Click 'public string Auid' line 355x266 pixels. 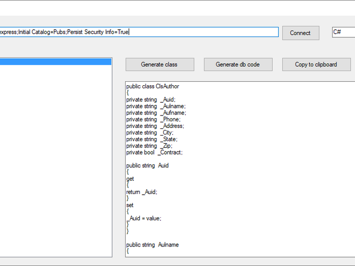(147, 166)
